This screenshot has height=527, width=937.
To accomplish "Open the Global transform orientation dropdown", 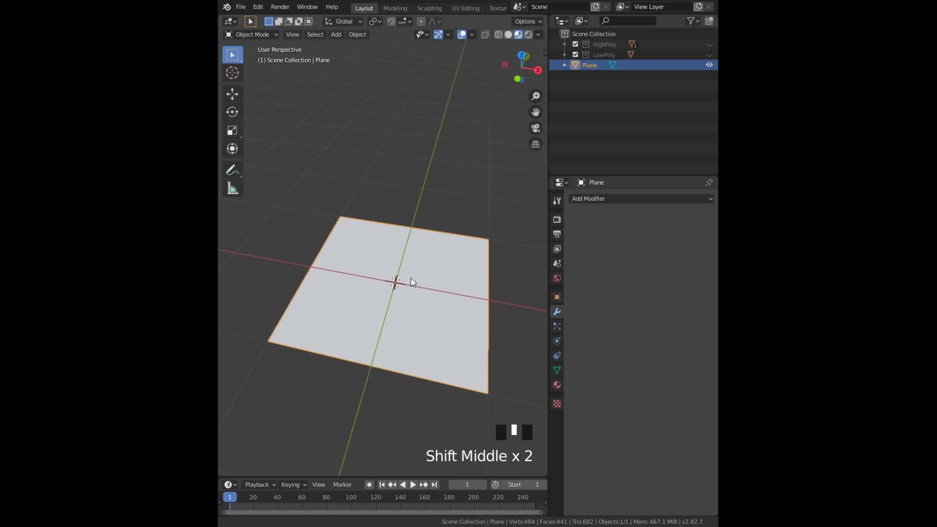I will (342, 21).
